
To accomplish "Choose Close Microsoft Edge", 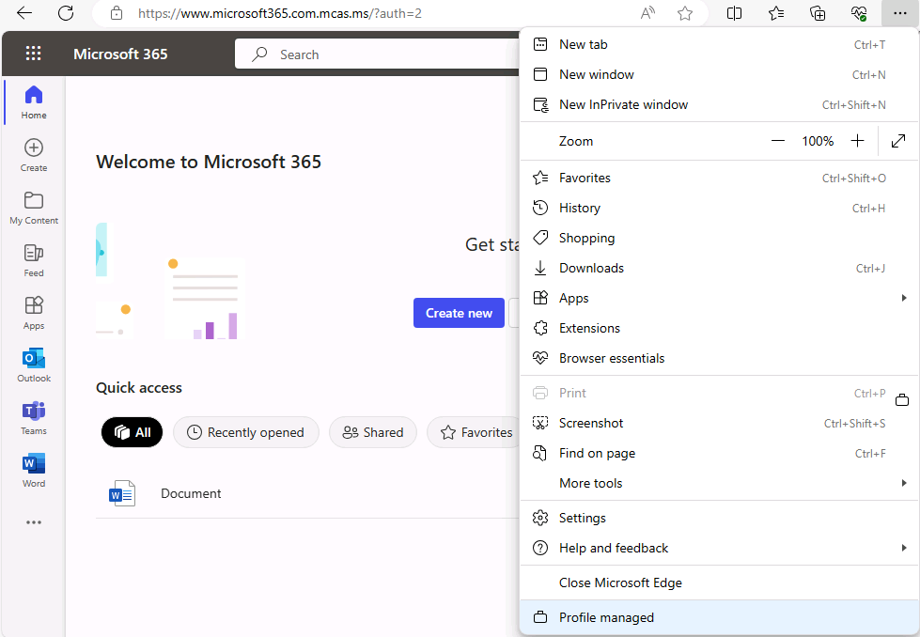I will click(x=719, y=583).
